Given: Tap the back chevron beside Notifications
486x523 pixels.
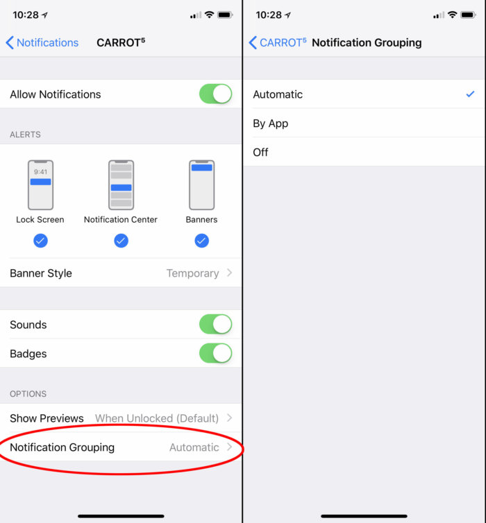Looking at the screenshot, I should (x=10, y=43).
